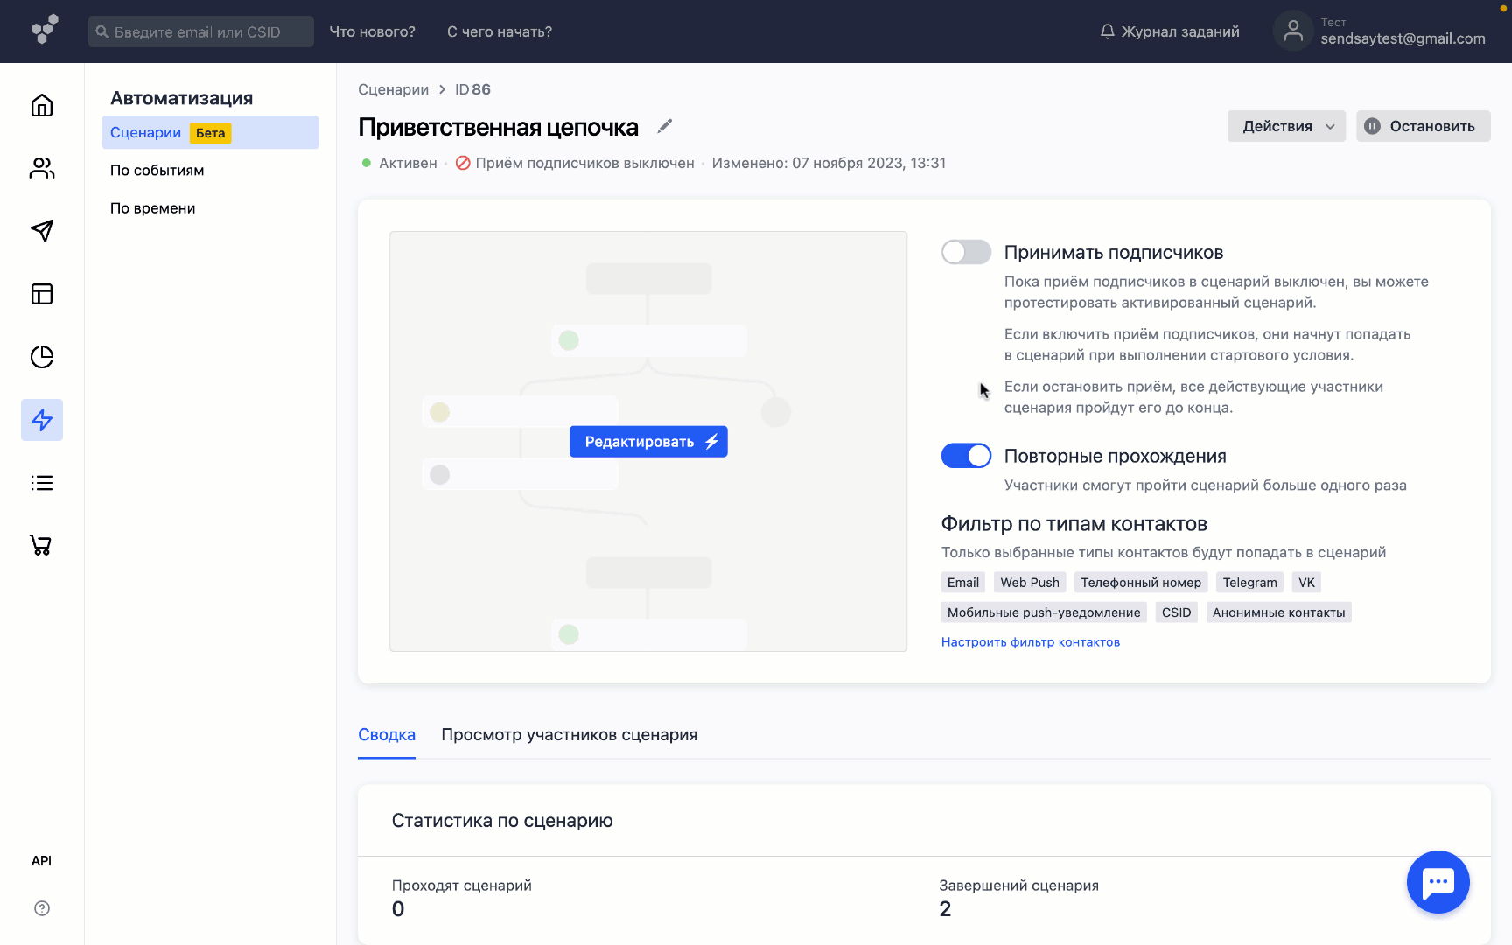Disable the 'Повторные прохождения' toggle
The width and height of the screenshot is (1512, 945).
point(966,456)
